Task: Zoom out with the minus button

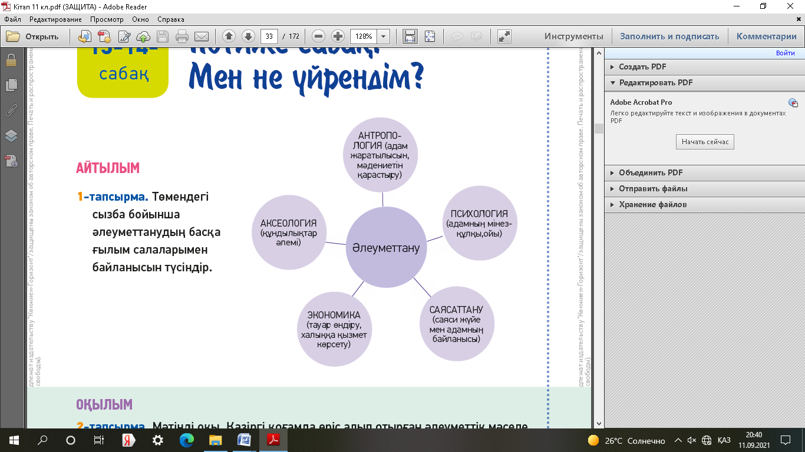Action: coord(319,36)
